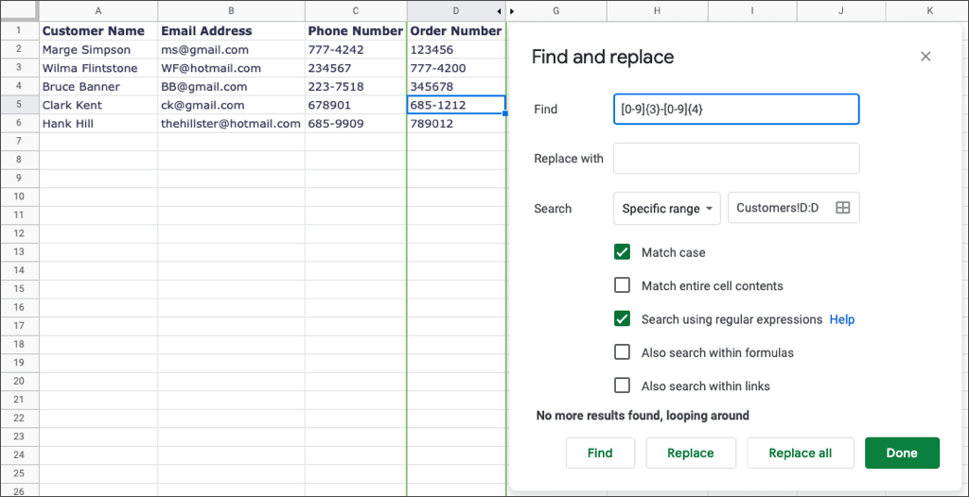The height and width of the screenshot is (497, 969).
Task: Select the row 3 header
Action: click(x=19, y=68)
